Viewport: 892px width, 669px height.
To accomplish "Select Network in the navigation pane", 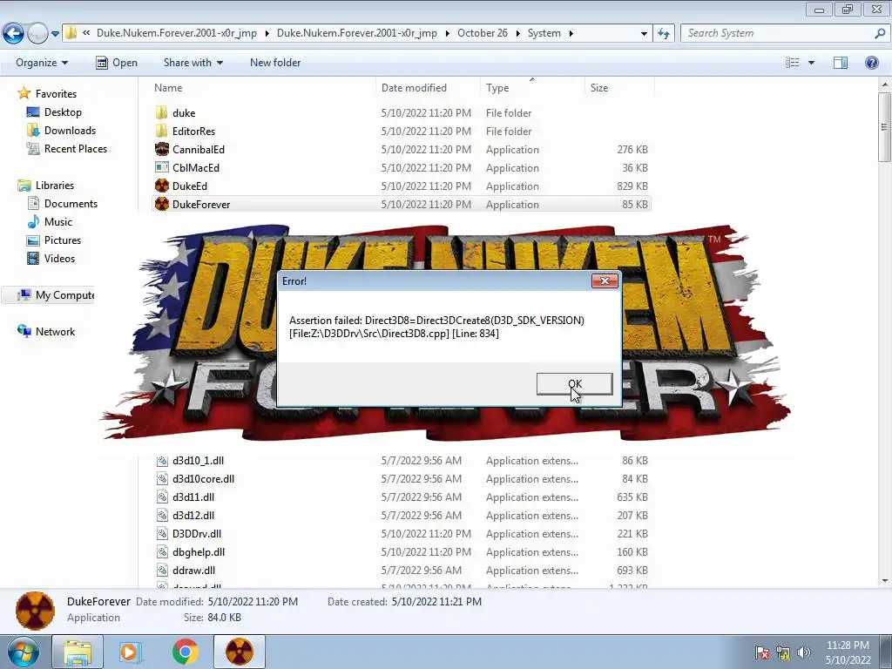I will point(46,331).
